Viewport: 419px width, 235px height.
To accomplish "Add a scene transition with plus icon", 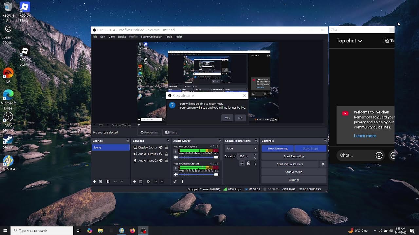I will point(242,163).
